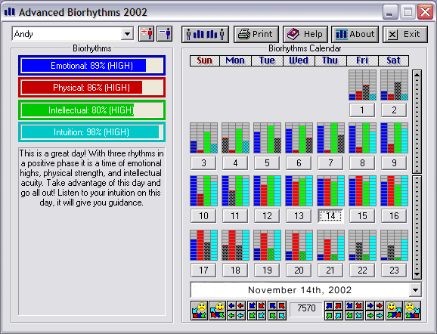This screenshot has width=437, height=334.
Task: Click the calendar scroll down arrow bar
Action: [x=417, y=227]
